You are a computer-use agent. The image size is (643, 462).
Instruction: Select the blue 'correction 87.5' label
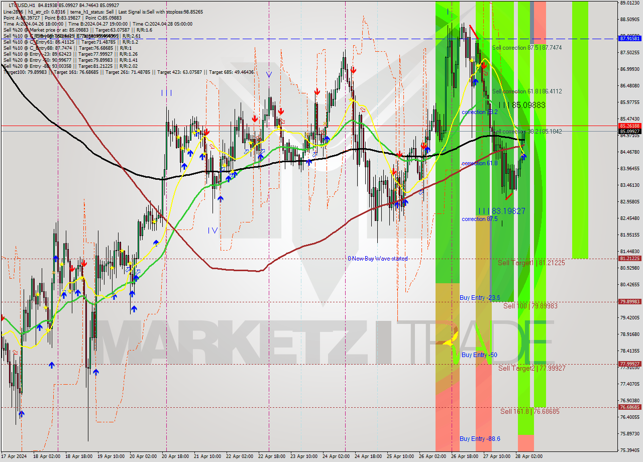click(480, 219)
